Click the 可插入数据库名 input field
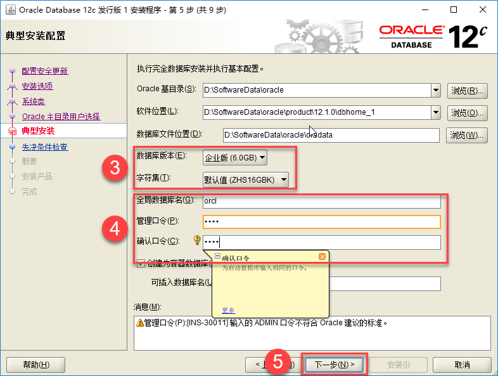Image resolution: width=498 pixels, height=376 pixels. click(x=385, y=283)
